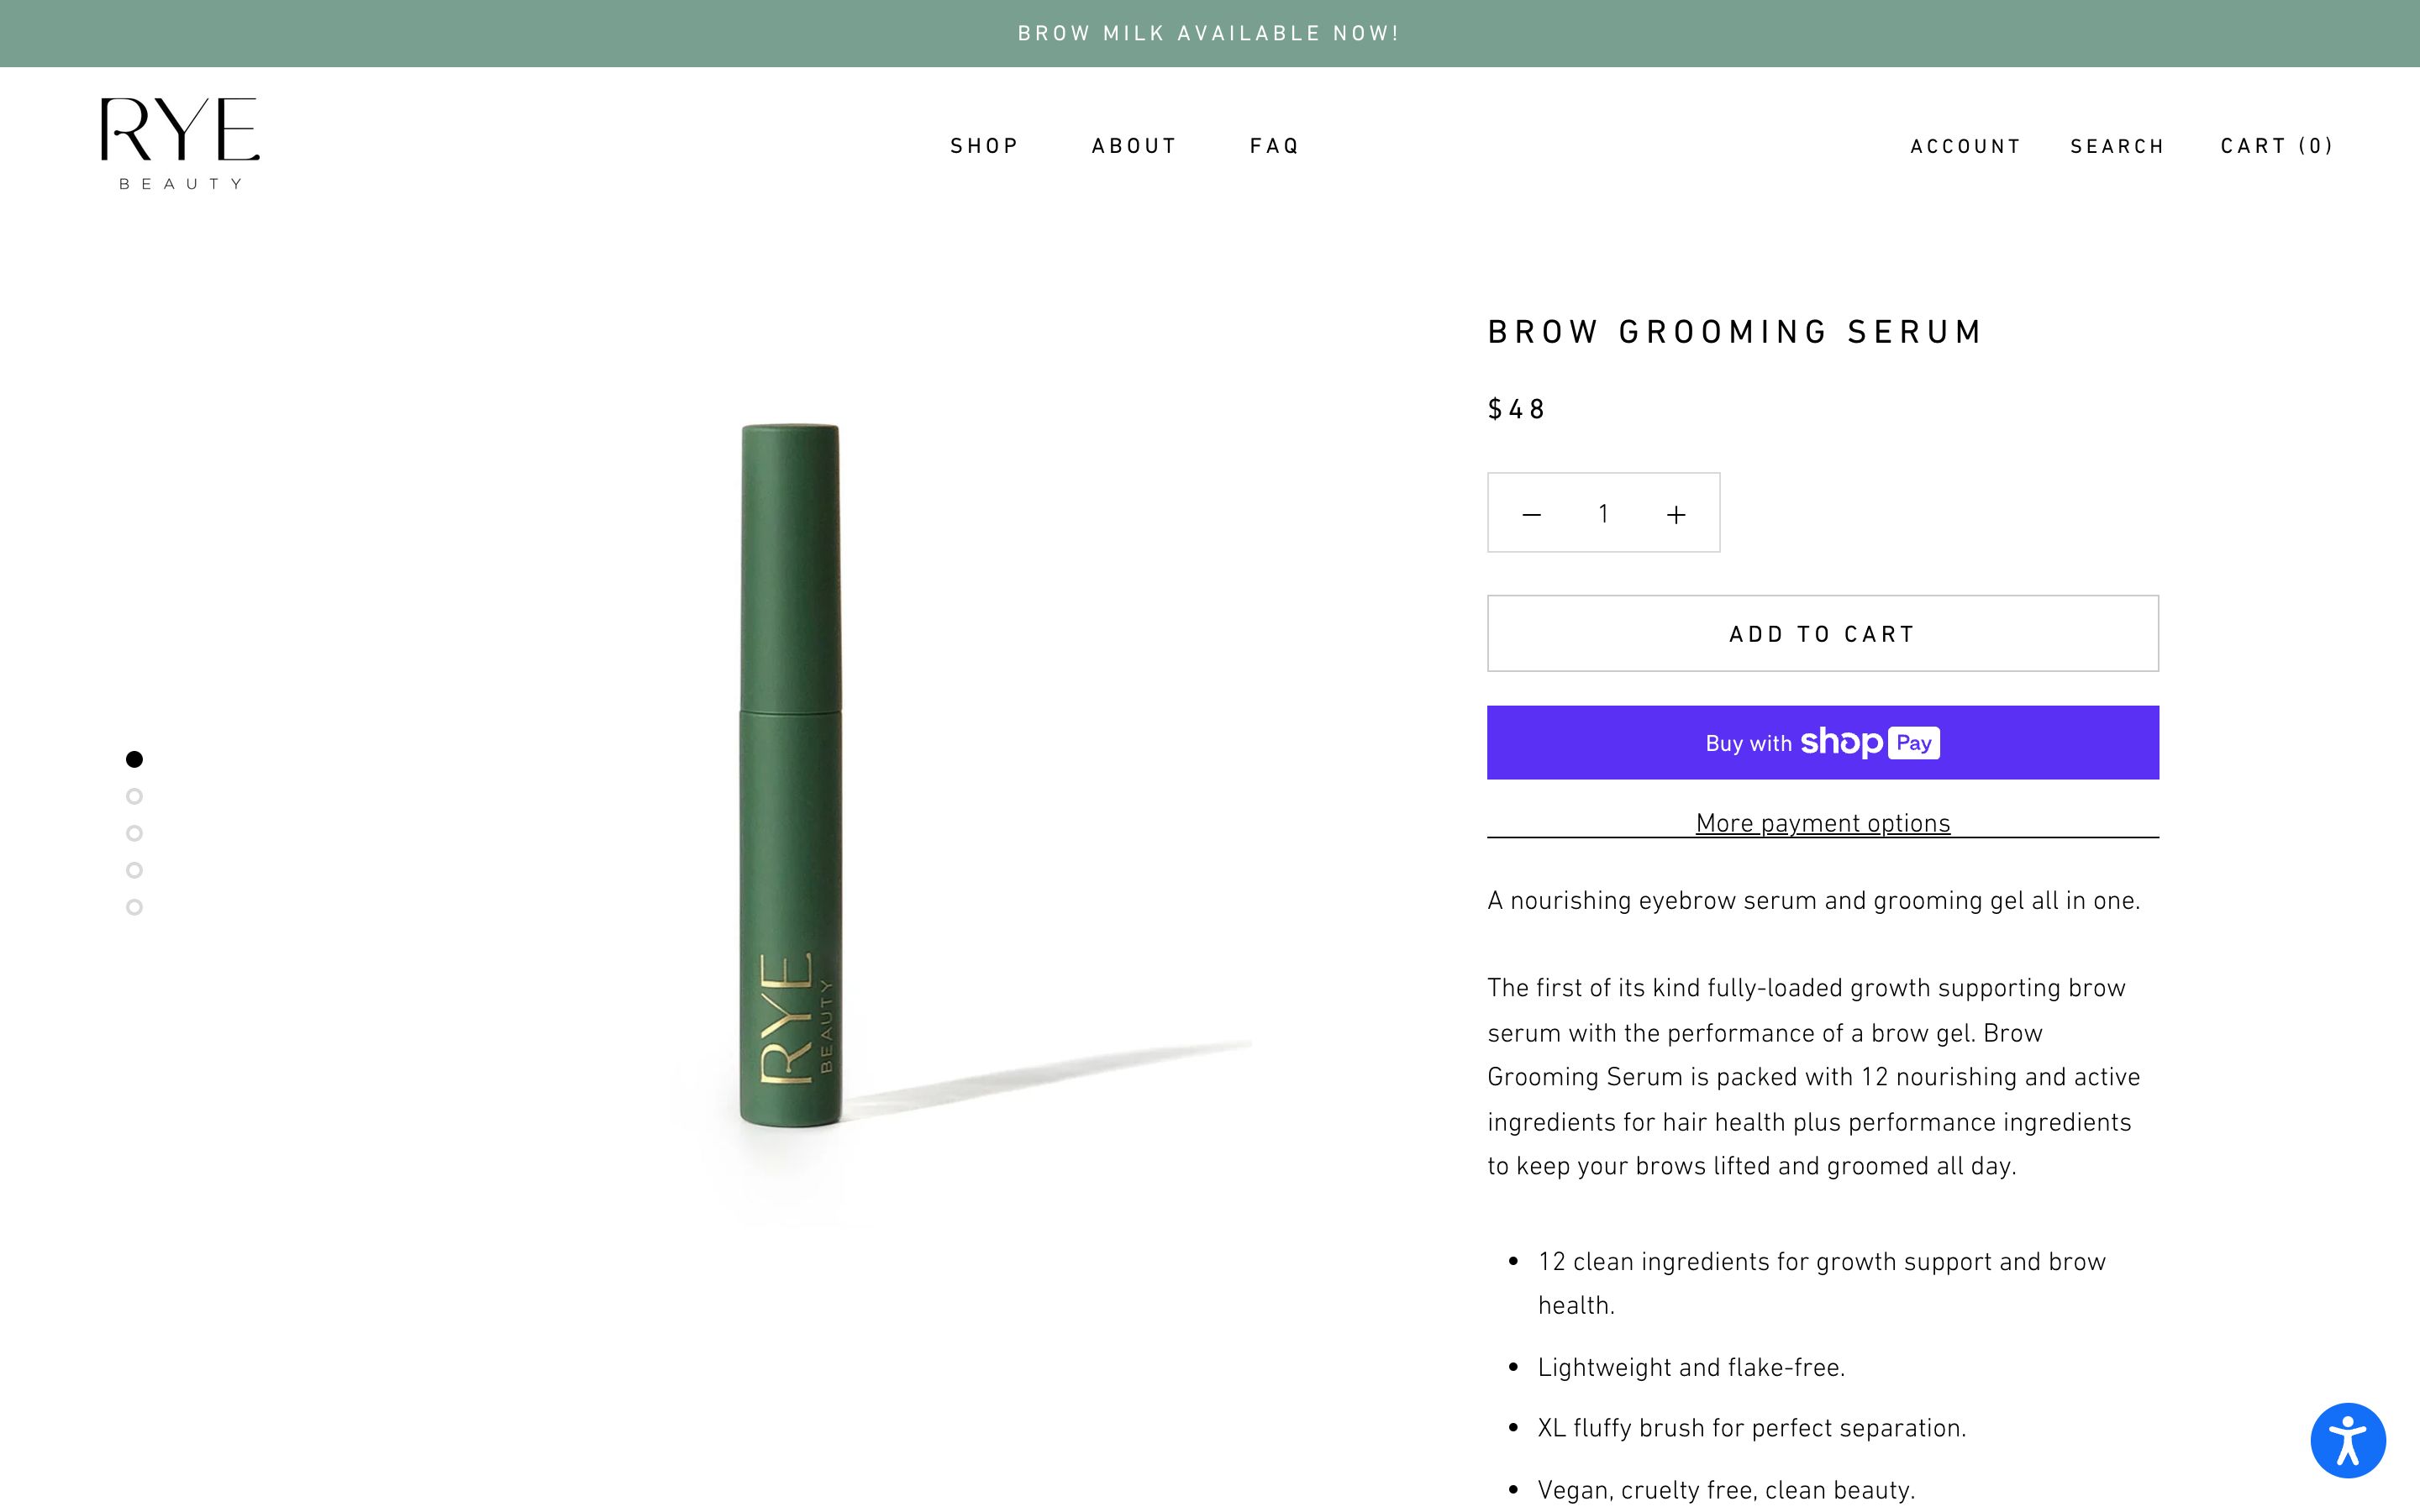
Task: Open Search in the header
Action: [x=2117, y=146]
